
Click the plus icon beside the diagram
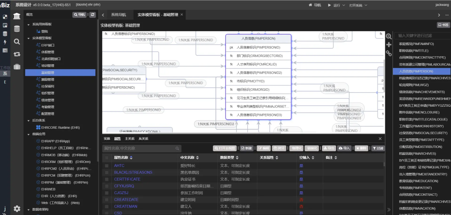(389, 45)
